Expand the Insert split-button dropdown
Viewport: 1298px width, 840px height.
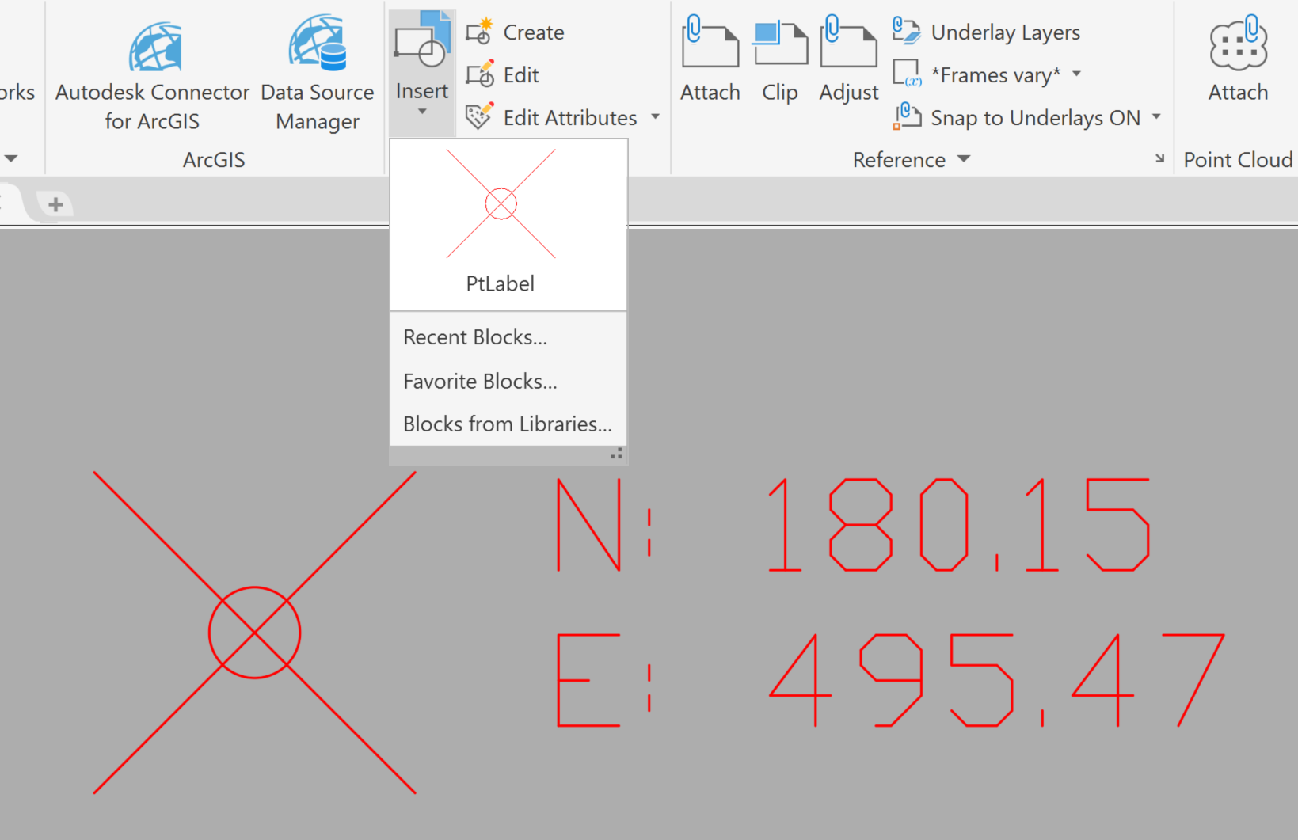pos(421,111)
